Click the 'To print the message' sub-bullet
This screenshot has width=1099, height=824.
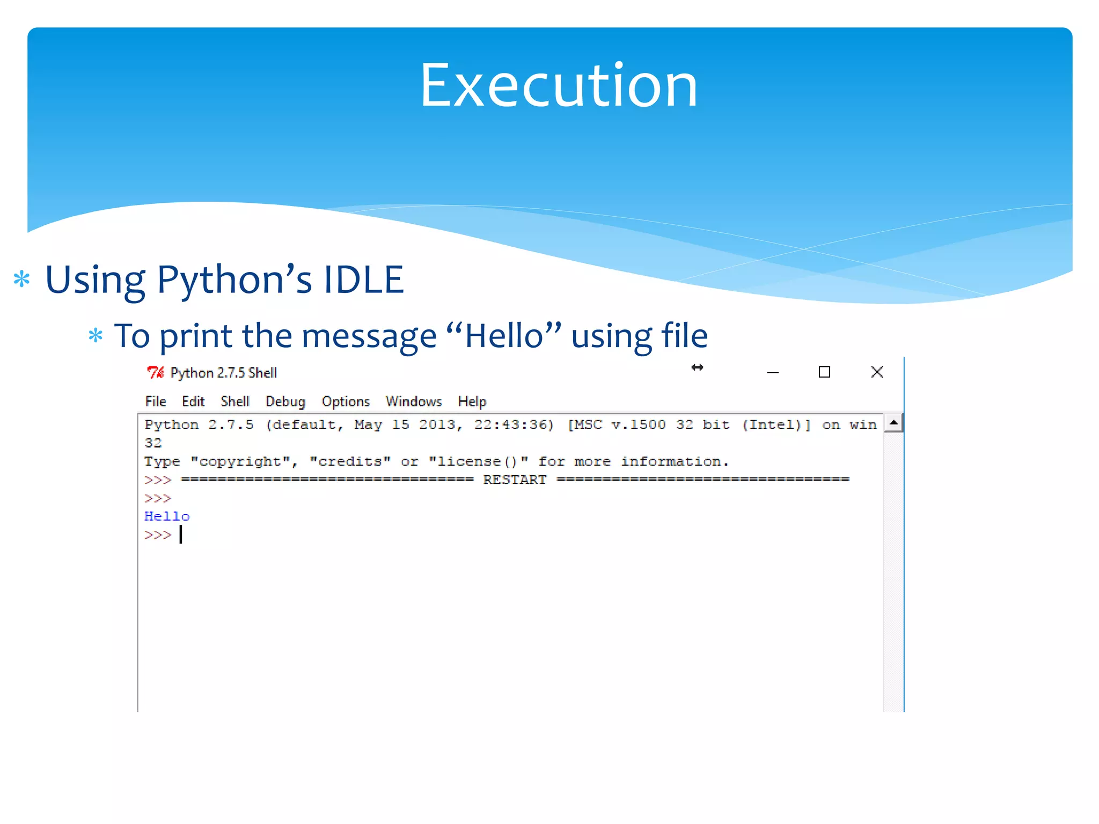pos(411,336)
